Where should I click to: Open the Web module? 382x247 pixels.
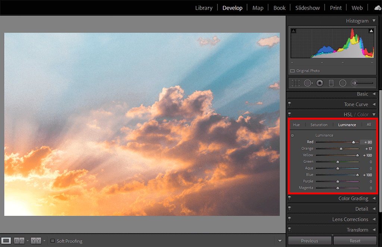(x=357, y=8)
